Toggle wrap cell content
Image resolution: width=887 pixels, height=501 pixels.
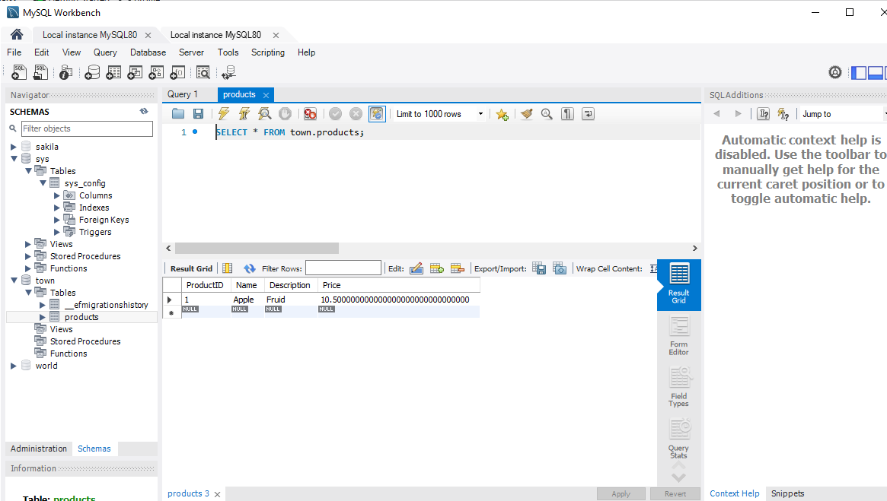(x=654, y=268)
